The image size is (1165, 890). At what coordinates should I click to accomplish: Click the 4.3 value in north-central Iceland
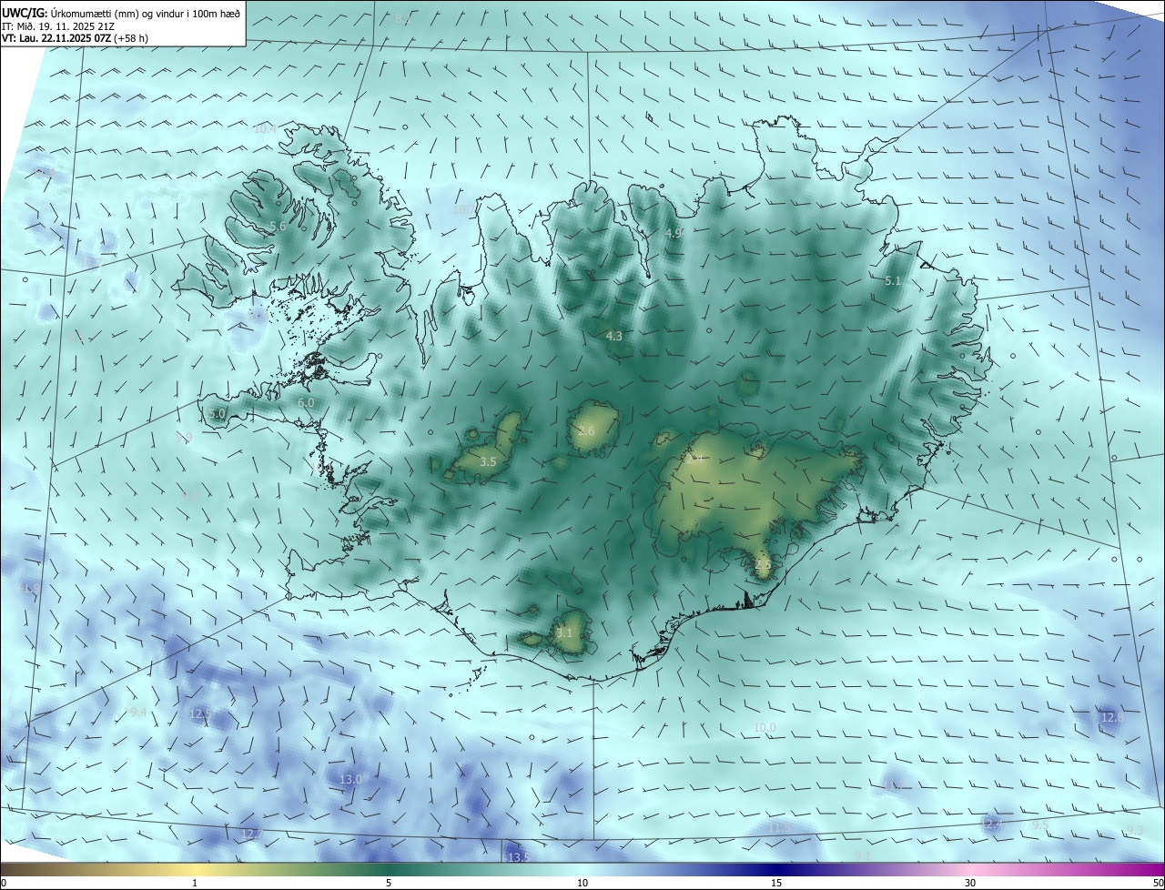[614, 337]
